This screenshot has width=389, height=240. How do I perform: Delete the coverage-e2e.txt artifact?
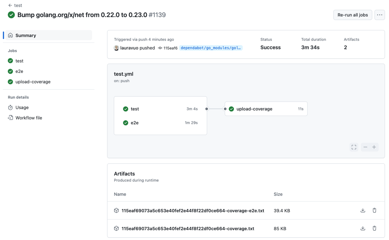374,210
